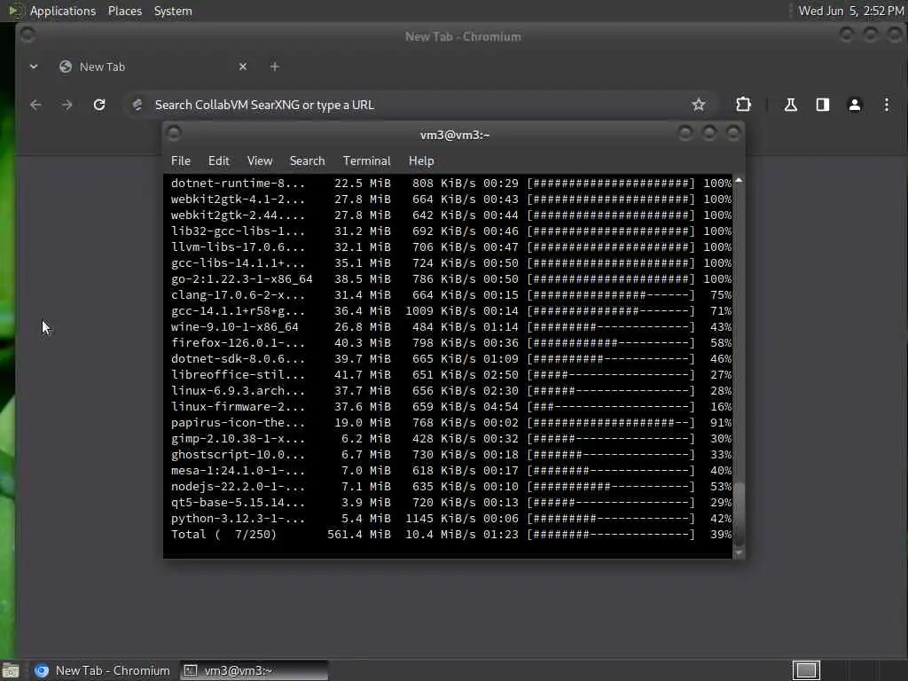
Task: Open the Places menu
Action: tap(125, 11)
